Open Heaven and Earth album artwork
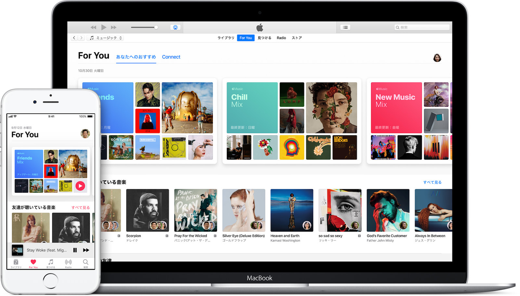 point(292,210)
